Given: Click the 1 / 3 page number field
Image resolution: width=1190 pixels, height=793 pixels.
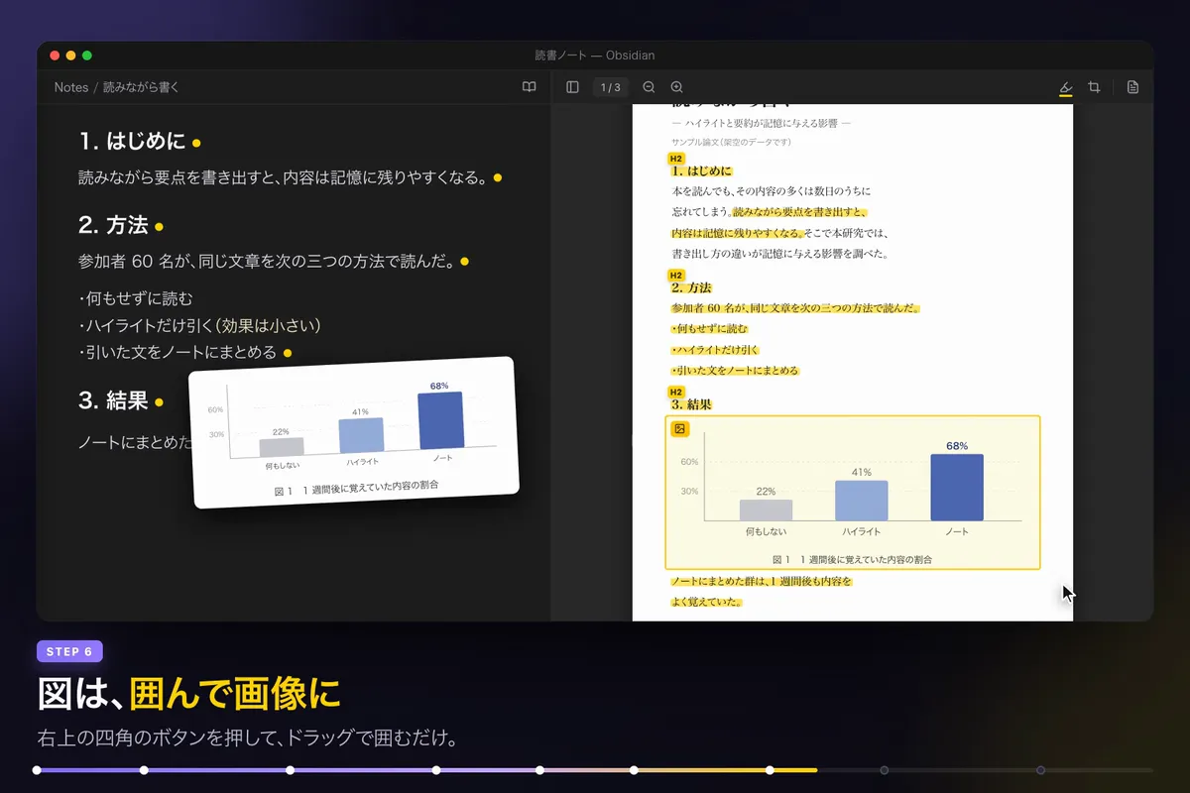Looking at the screenshot, I should tap(610, 87).
